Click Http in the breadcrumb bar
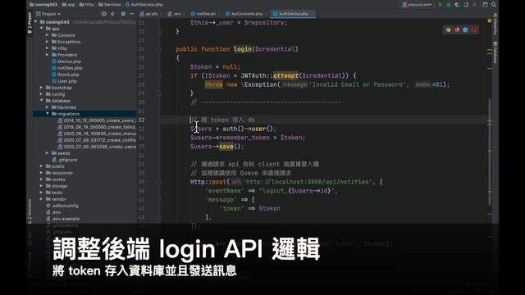 (87, 5)
